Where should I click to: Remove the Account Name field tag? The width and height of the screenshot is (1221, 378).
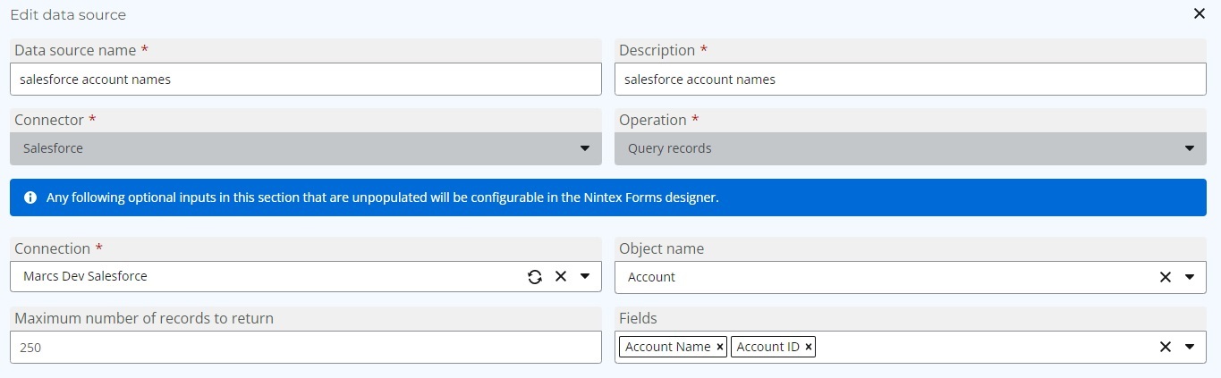pos(720,347)
